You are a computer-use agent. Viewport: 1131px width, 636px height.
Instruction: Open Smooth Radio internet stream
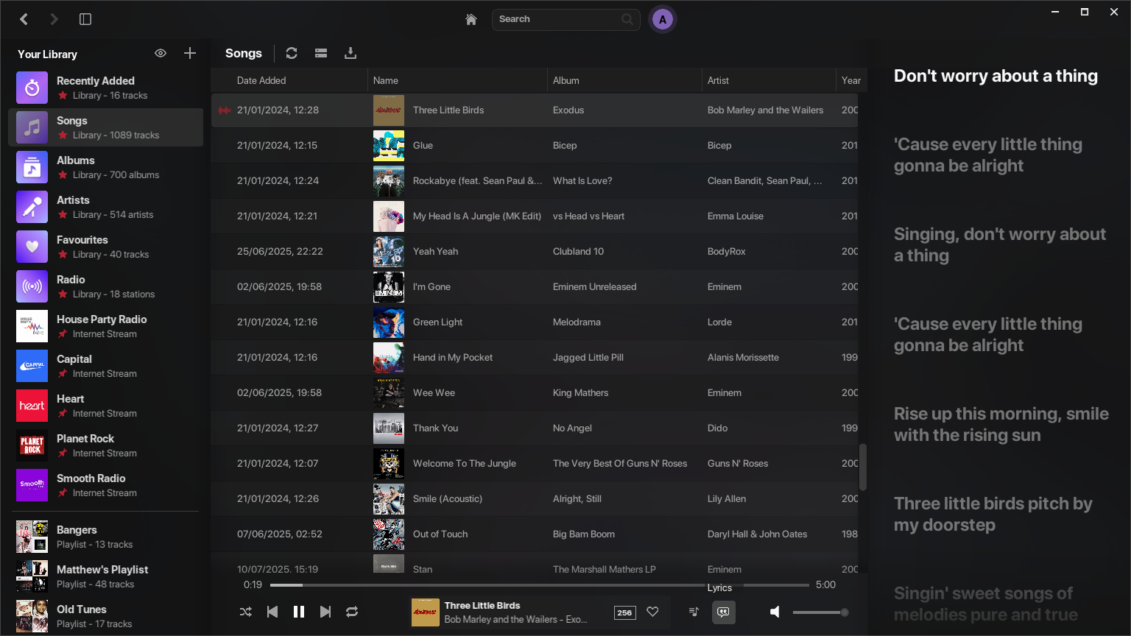point(106,485)
